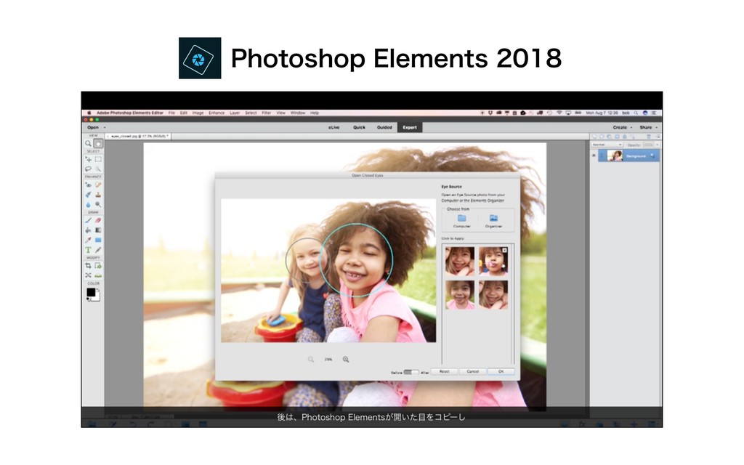The image size is (744, 465).
Task: Select the blue Rectangle shape tool
Action: [x=98, y=240]
